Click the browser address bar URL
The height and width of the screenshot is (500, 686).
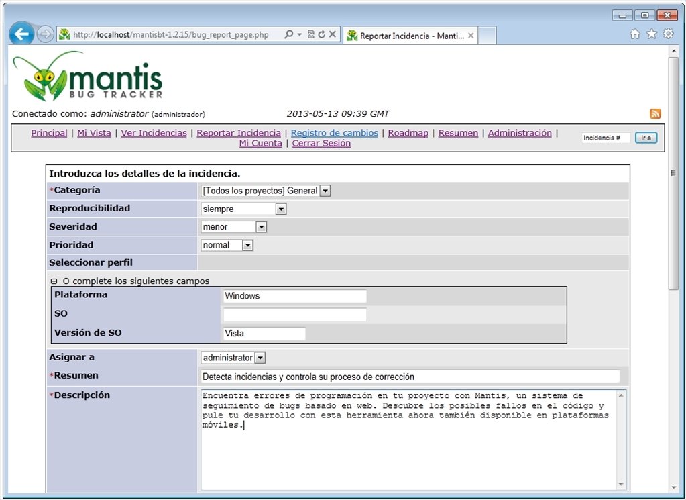coord(170,35)
